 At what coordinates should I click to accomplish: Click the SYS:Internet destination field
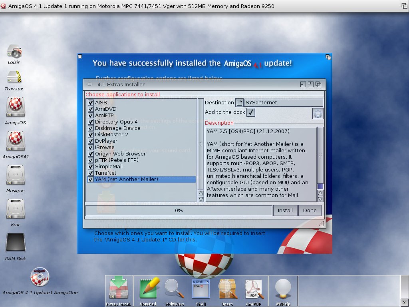click(x=284, y=103)
